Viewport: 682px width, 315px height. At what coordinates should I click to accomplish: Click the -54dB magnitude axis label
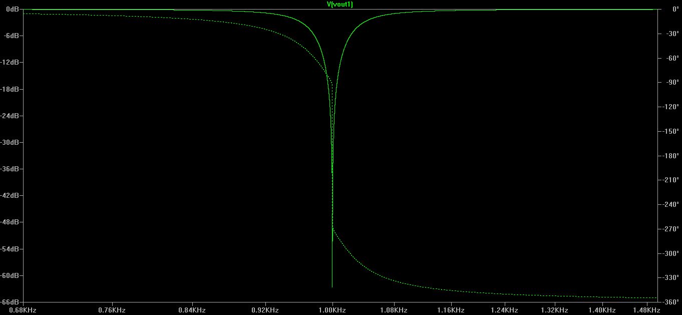[x=9, y=249]
